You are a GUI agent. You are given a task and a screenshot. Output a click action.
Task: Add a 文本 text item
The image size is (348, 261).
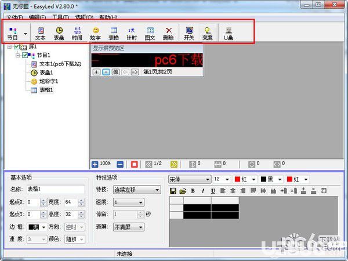(x=41, y=34)
